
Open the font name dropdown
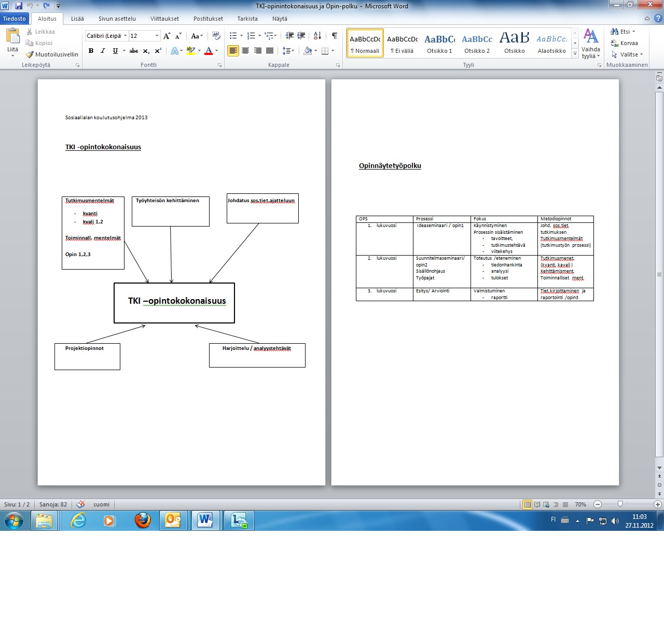(x=125, y=36)
